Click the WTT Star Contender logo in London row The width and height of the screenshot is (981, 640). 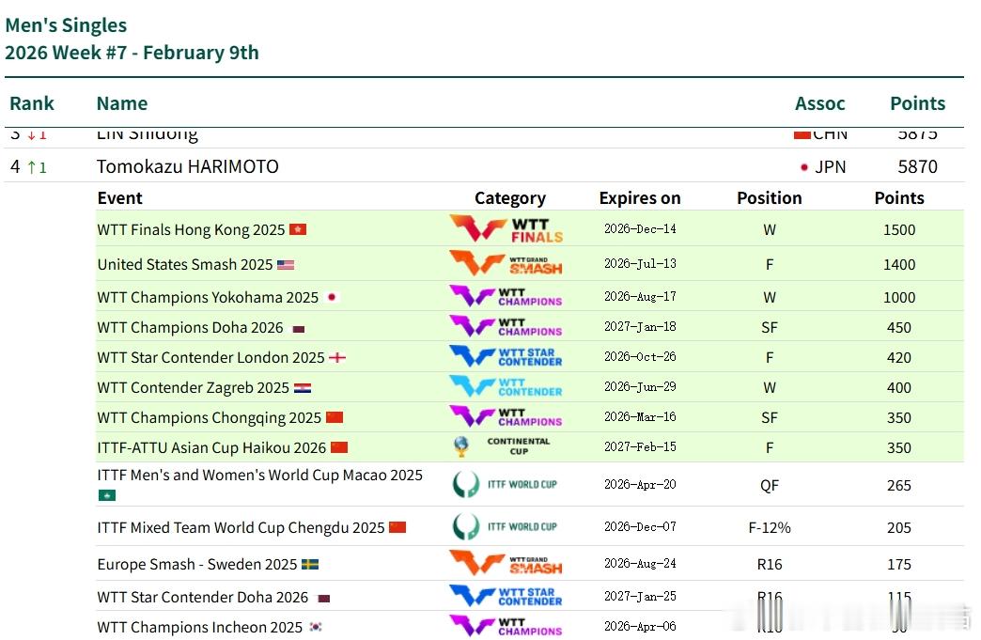[x=506, y=356]
